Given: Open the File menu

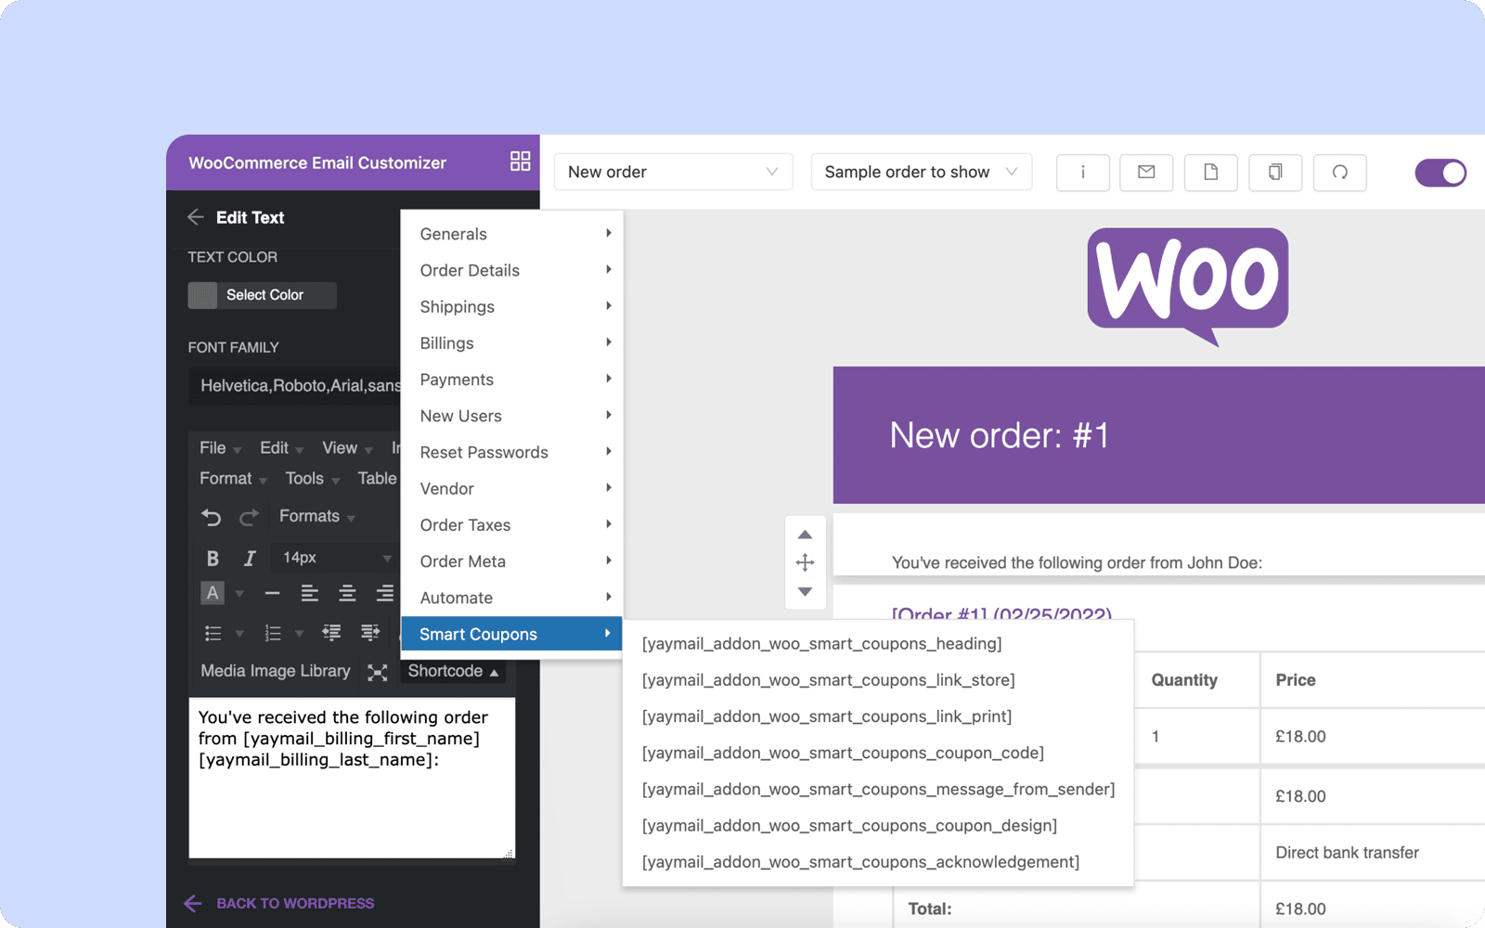Looking at the screenshot, I should click(x=220, y=448).
